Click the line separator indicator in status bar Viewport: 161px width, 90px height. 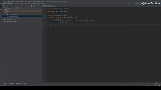click(x=149, y=85)
